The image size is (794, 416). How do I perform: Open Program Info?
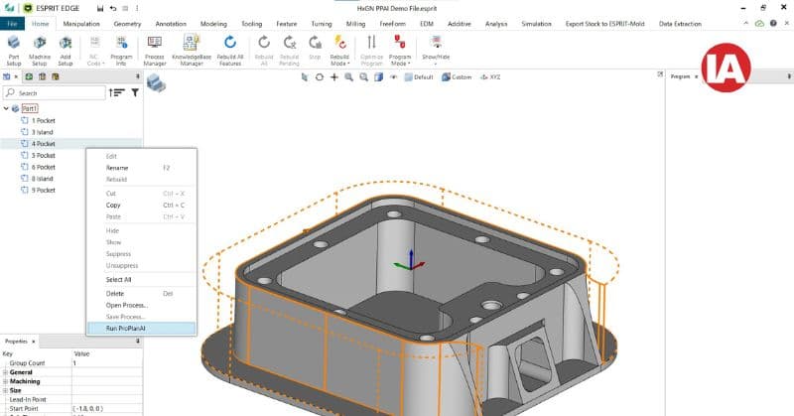point(121,51)
